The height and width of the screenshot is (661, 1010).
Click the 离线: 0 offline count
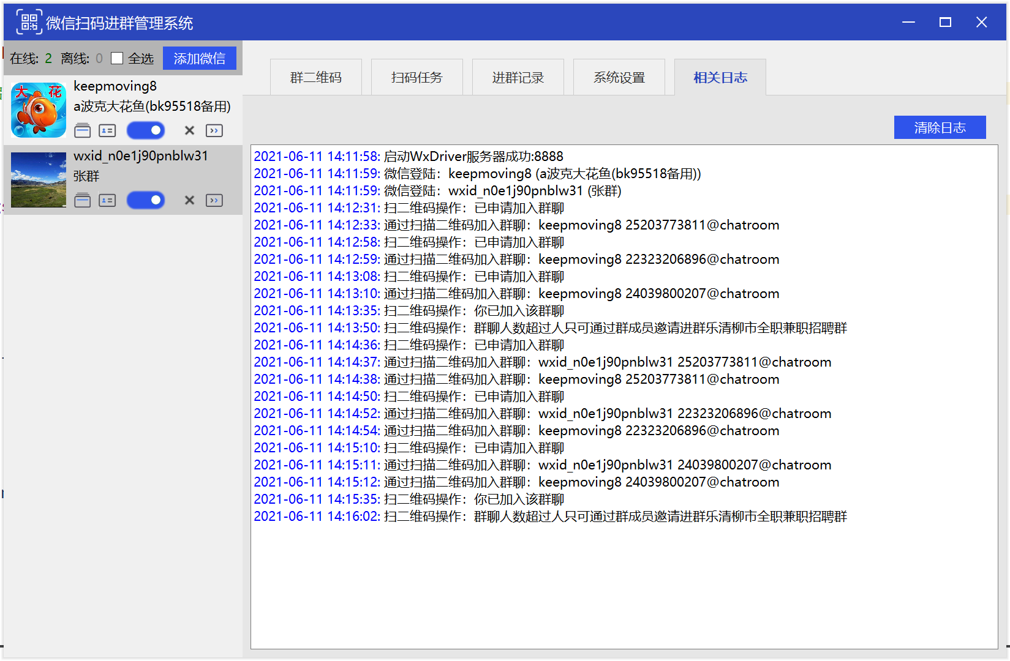tap(81, 58)
